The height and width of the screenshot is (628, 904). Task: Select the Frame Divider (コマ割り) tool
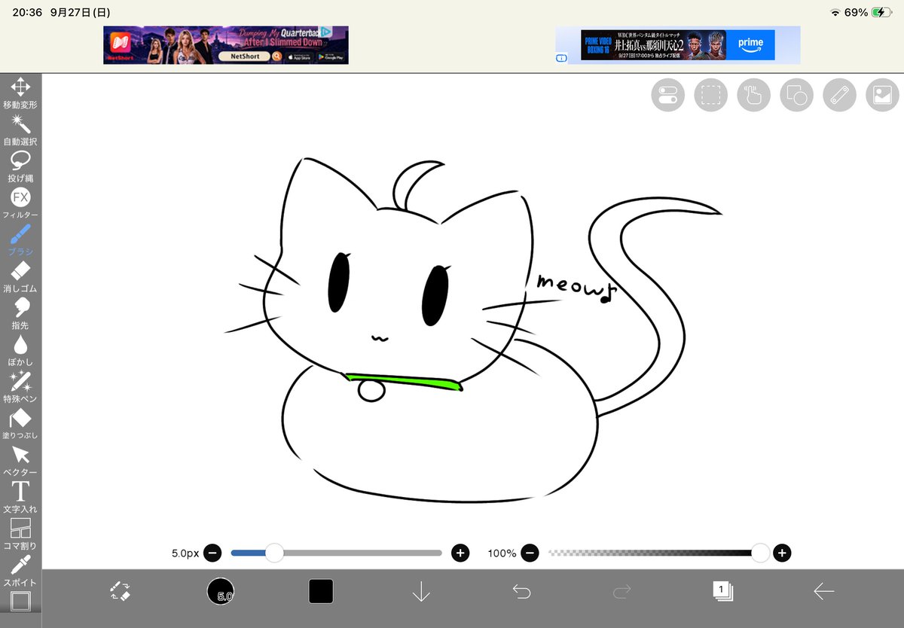coord(20,535)
